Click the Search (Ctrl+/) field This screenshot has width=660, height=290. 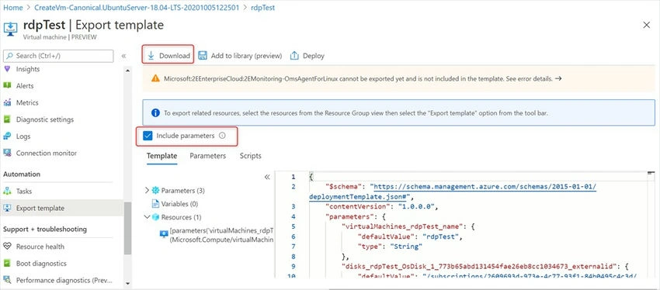(58, 56)
